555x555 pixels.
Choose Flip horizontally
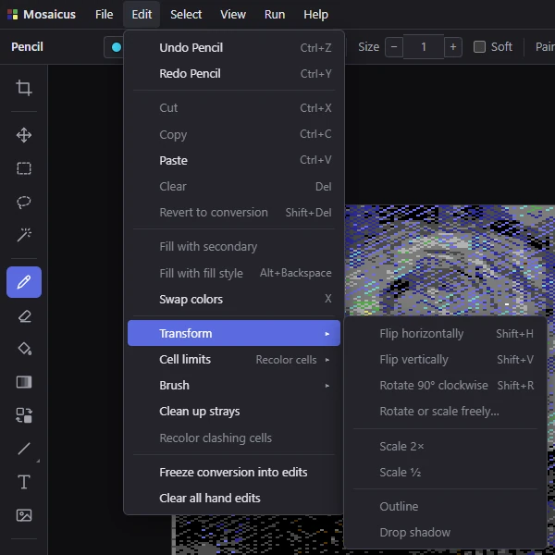click(445, 333)
